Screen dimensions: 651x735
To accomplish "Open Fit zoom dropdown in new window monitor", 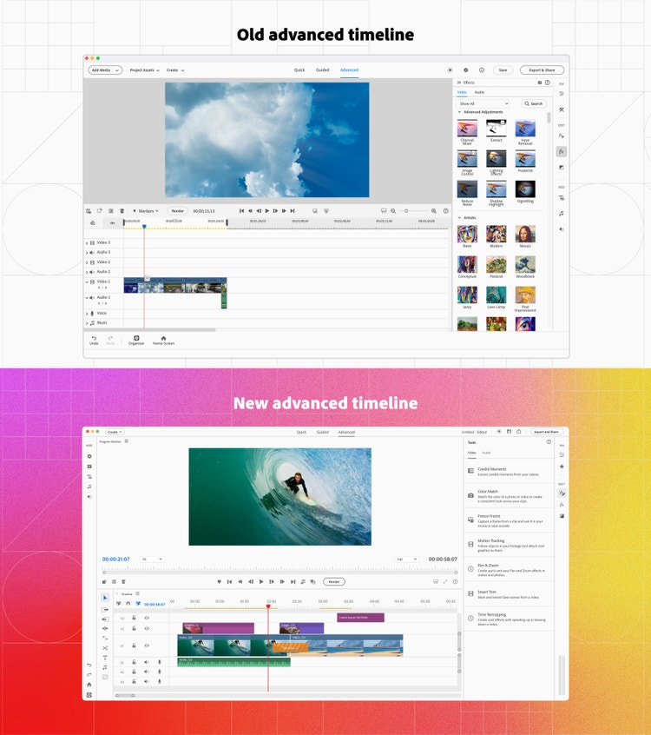I will click(152, 560).
